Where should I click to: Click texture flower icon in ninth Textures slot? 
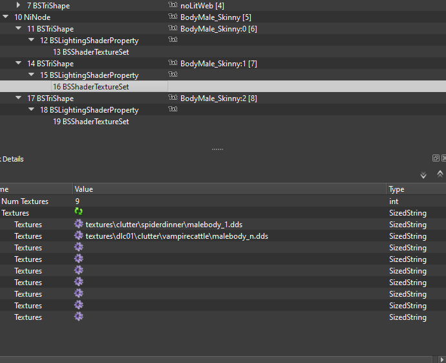click(79, 317)
